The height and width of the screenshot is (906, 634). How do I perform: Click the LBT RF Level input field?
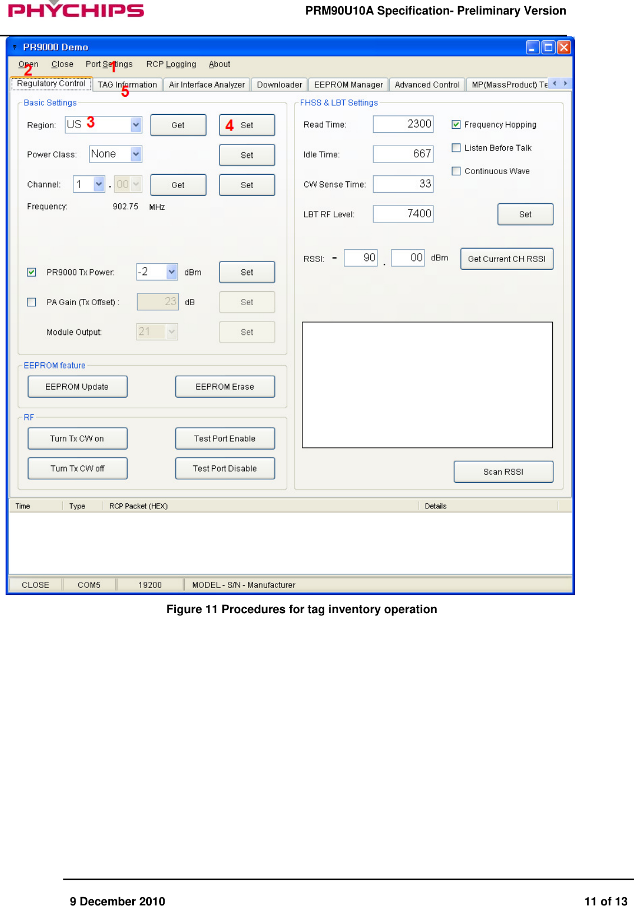403,214
